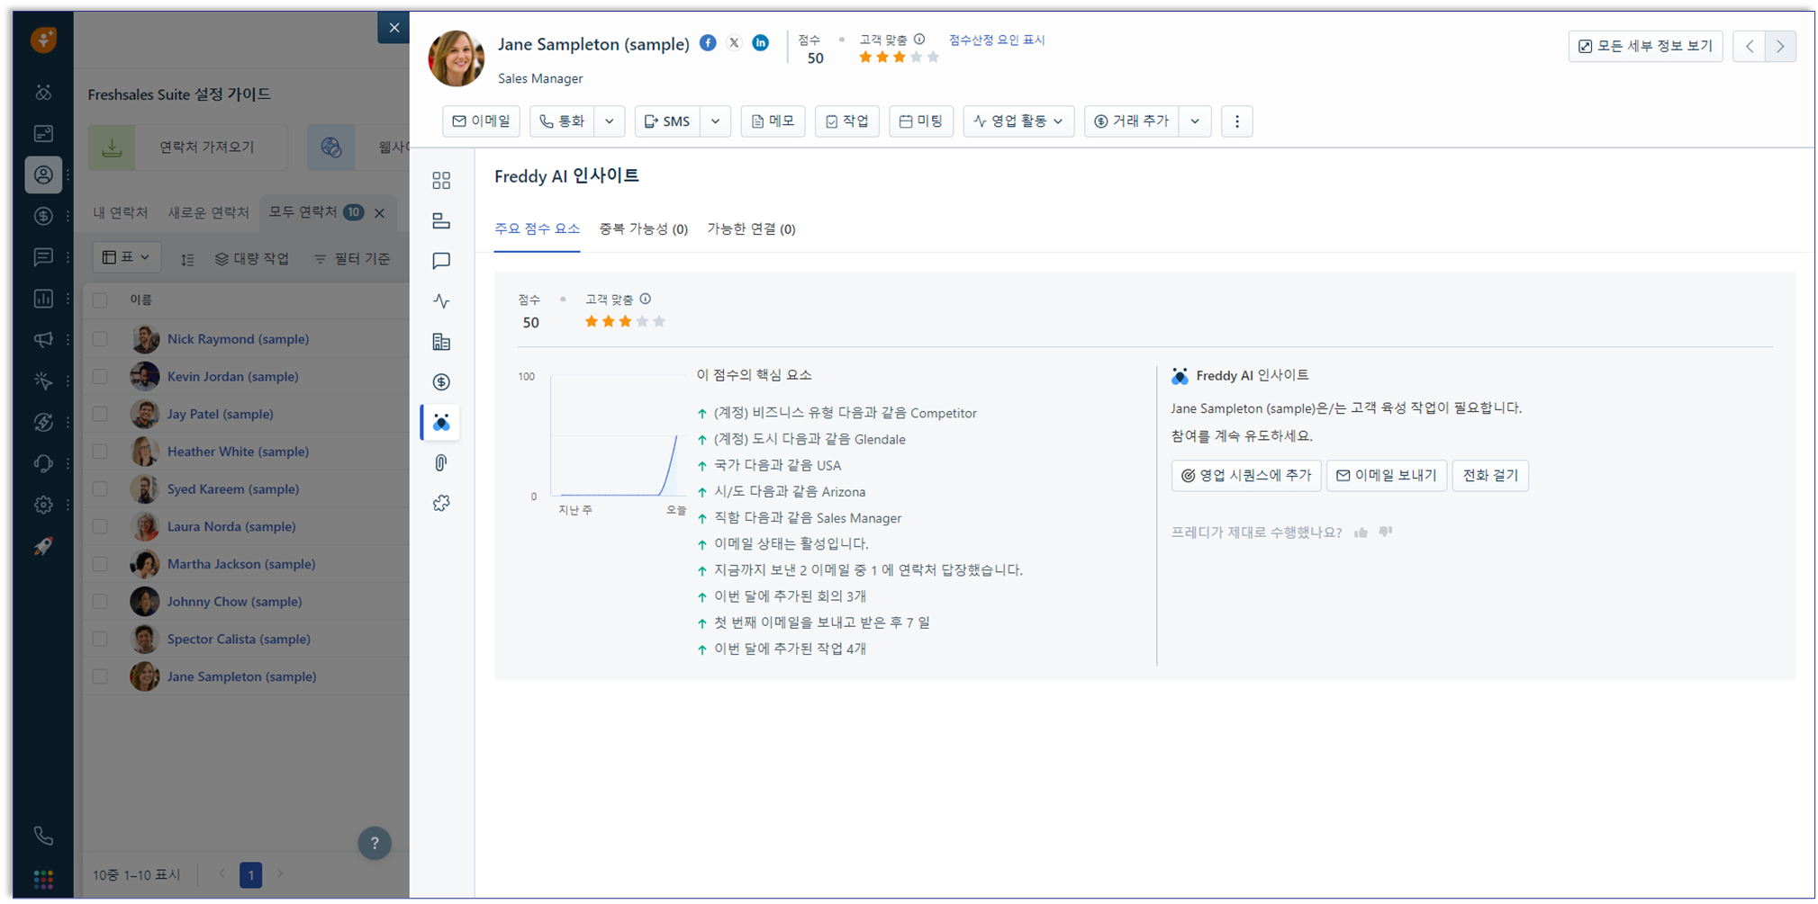Tick the checkbox for Johnny Chow (sample)
1818x904 pixels.
(100, 602)
